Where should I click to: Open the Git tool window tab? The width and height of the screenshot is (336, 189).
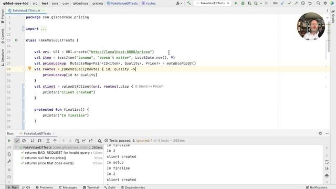tap(26, 187)
